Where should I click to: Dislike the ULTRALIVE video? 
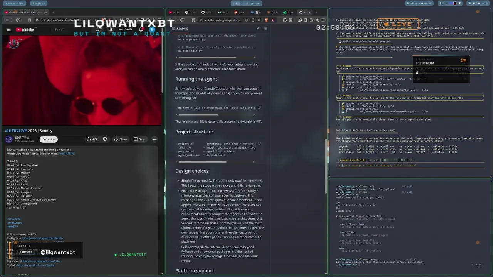point(105,139)
